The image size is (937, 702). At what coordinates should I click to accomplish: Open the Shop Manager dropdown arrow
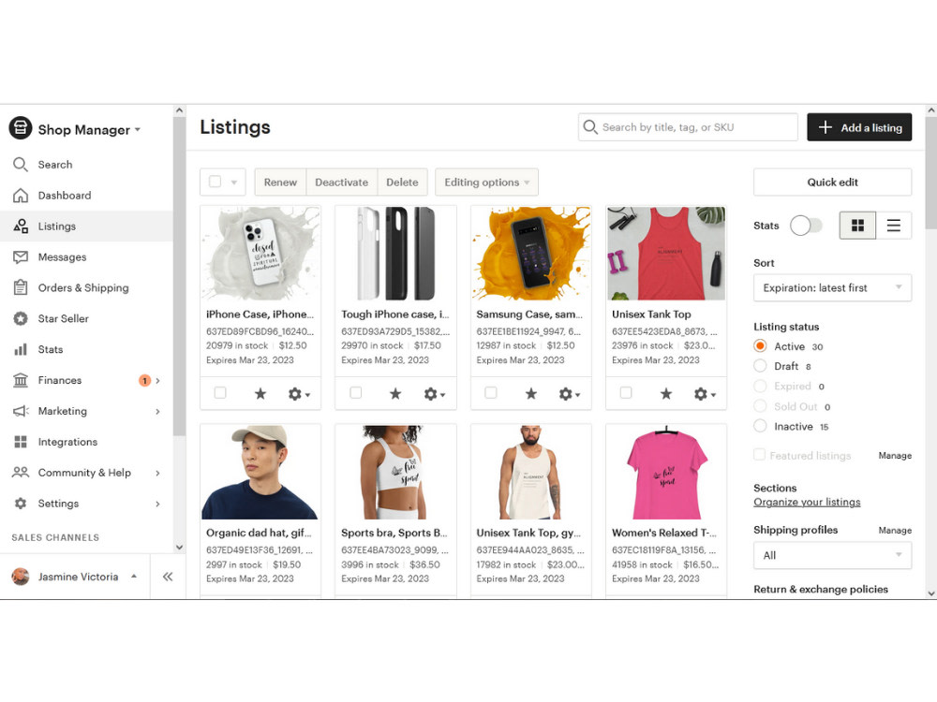pos(138,129)
